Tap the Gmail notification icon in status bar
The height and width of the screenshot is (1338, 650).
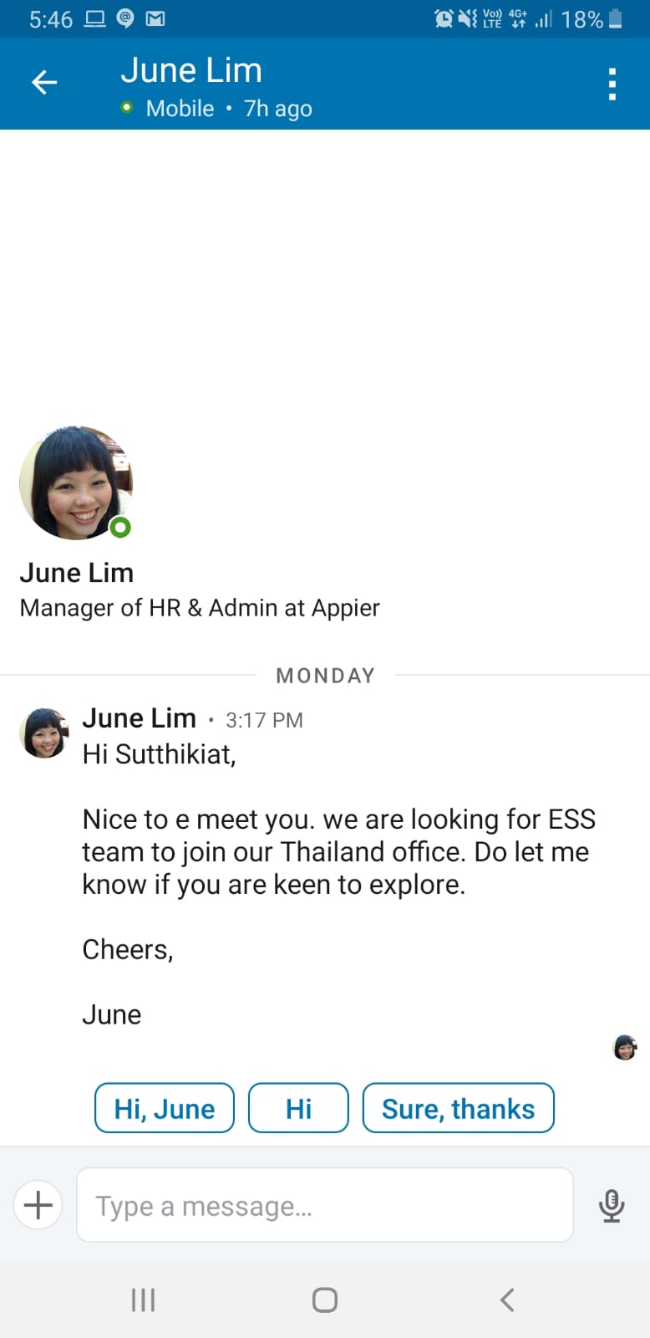click(x=155, y=18)
